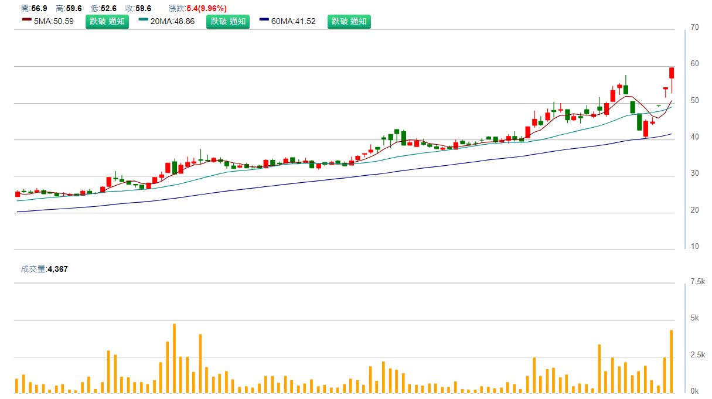Image resolution: width=712 pixels, height=399 pixels.
Task: Click the 跌破 通知 button beside 60MA
Action: tap(349, 22)
